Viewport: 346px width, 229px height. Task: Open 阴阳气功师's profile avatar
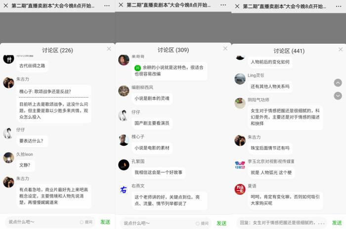pyautogui.click(x=240, y=103)
